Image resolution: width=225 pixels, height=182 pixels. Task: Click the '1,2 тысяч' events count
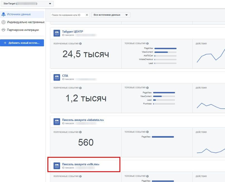click(x=86, y=98)
